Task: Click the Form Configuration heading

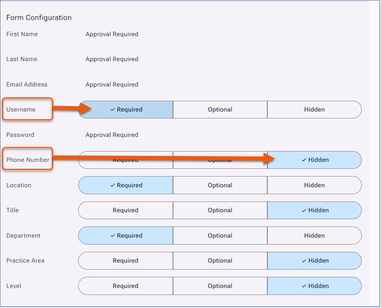Action: tap(39, 18)
